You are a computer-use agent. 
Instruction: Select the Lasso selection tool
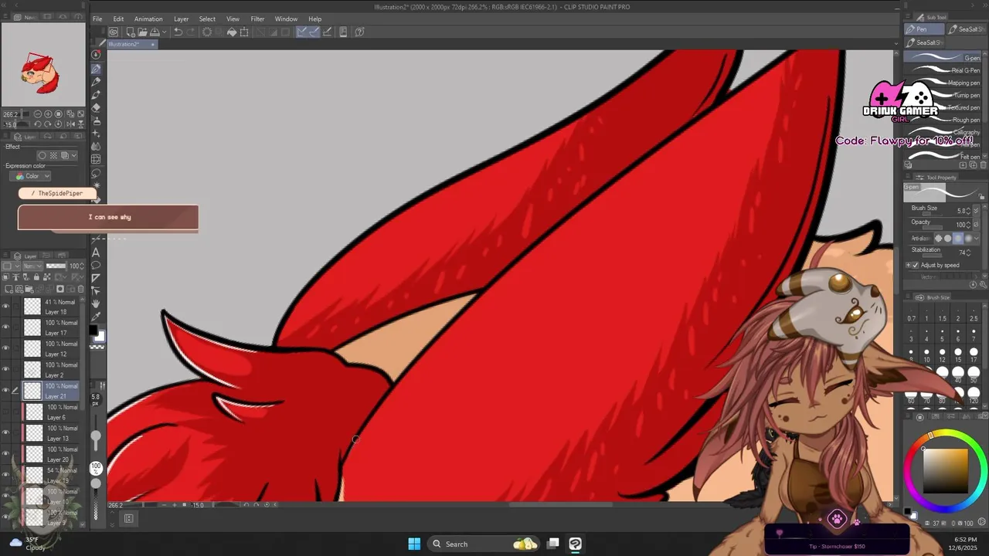click(96, 172)
